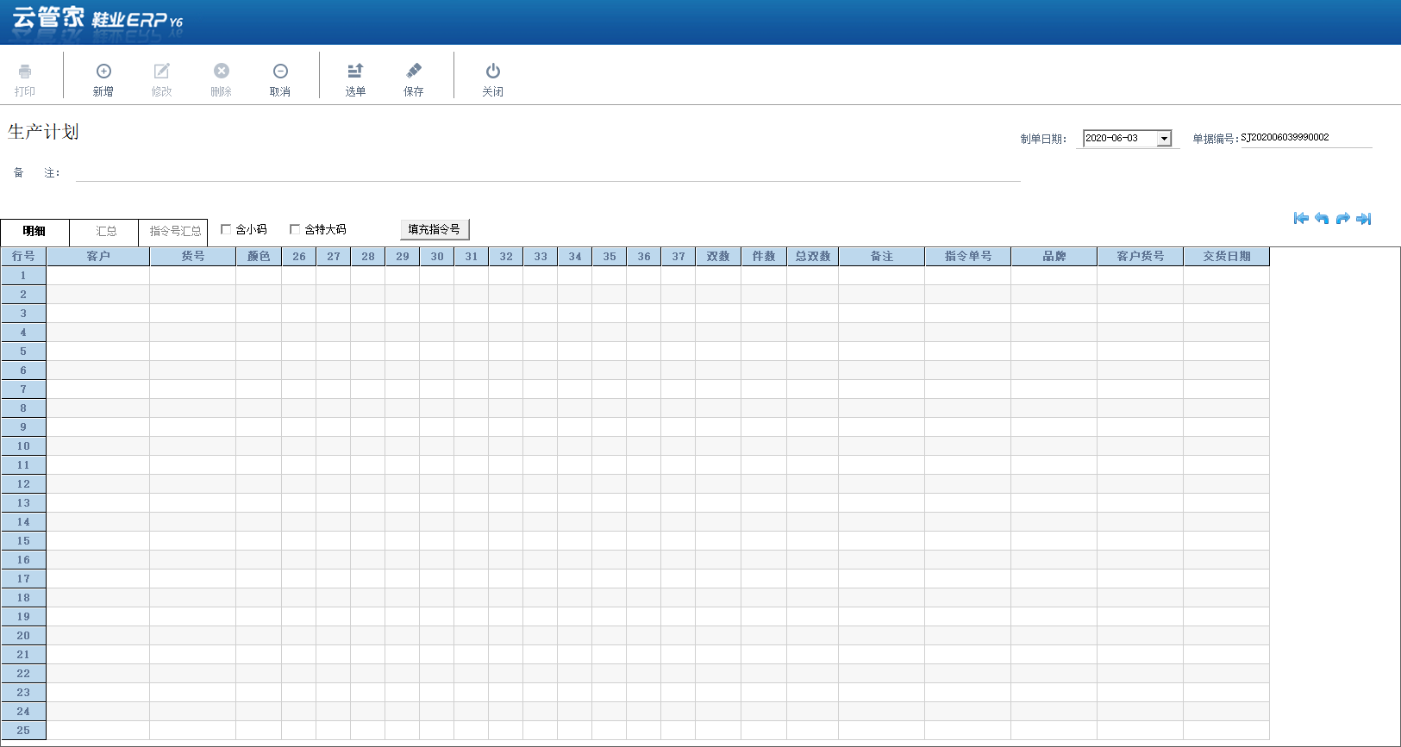The width and height of the screenshot is (1401, 747).
Task: Jump to the first record arrow
Action: pyautogui.click(x=1301, y=219)
